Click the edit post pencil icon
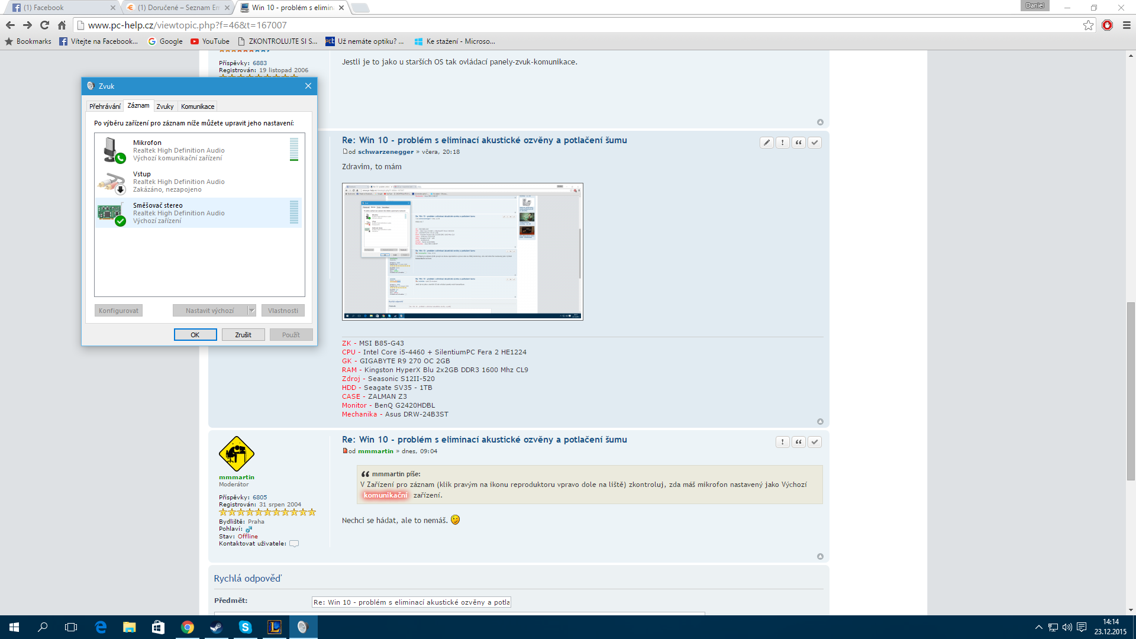 pyautogui.click(x=766, y=143)
